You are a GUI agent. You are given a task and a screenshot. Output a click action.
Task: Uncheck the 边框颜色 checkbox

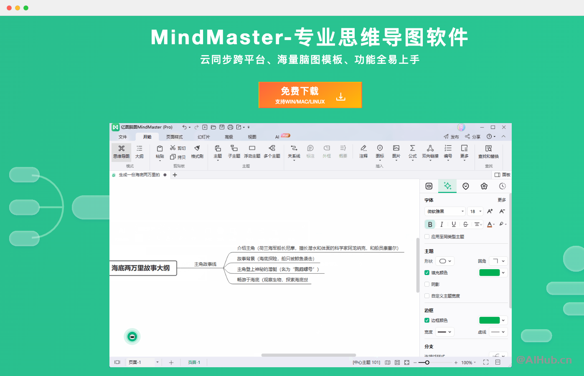coord(427,320)
